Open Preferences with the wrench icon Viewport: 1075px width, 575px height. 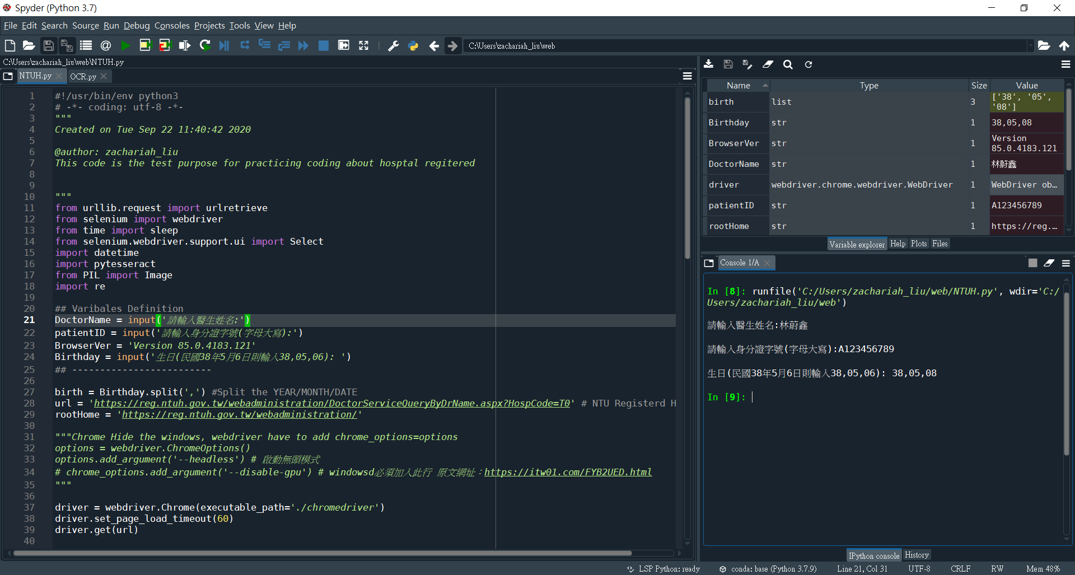[x=394, y=46]
